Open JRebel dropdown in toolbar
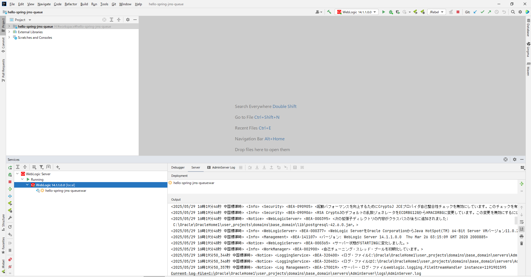 [x=437, y=12]
